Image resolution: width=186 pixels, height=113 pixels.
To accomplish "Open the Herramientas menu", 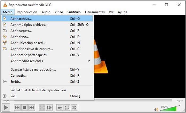I will coord(95,12).
